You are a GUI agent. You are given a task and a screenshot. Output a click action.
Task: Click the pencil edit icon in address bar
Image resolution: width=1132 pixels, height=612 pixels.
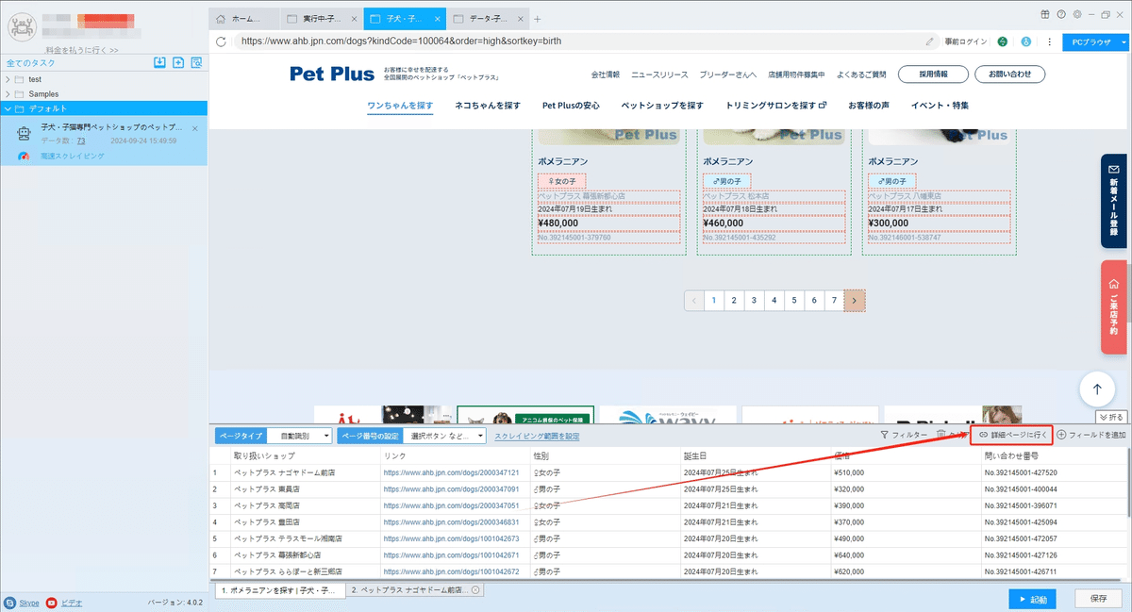pyautogui.click(x=930, y=41)
